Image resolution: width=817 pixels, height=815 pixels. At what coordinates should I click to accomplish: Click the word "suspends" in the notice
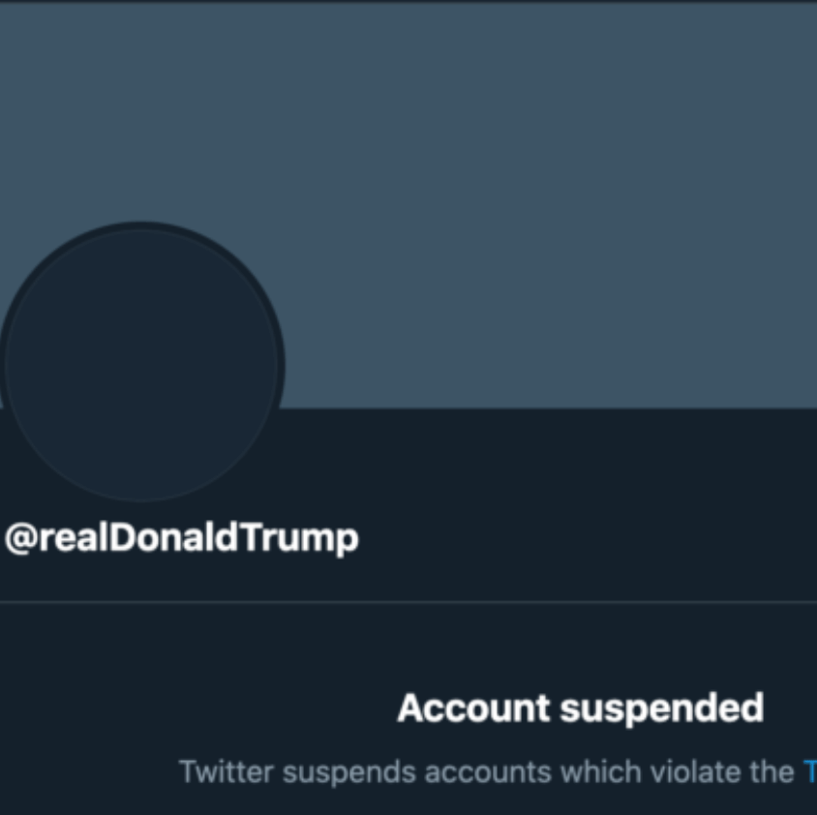(343, 771)
